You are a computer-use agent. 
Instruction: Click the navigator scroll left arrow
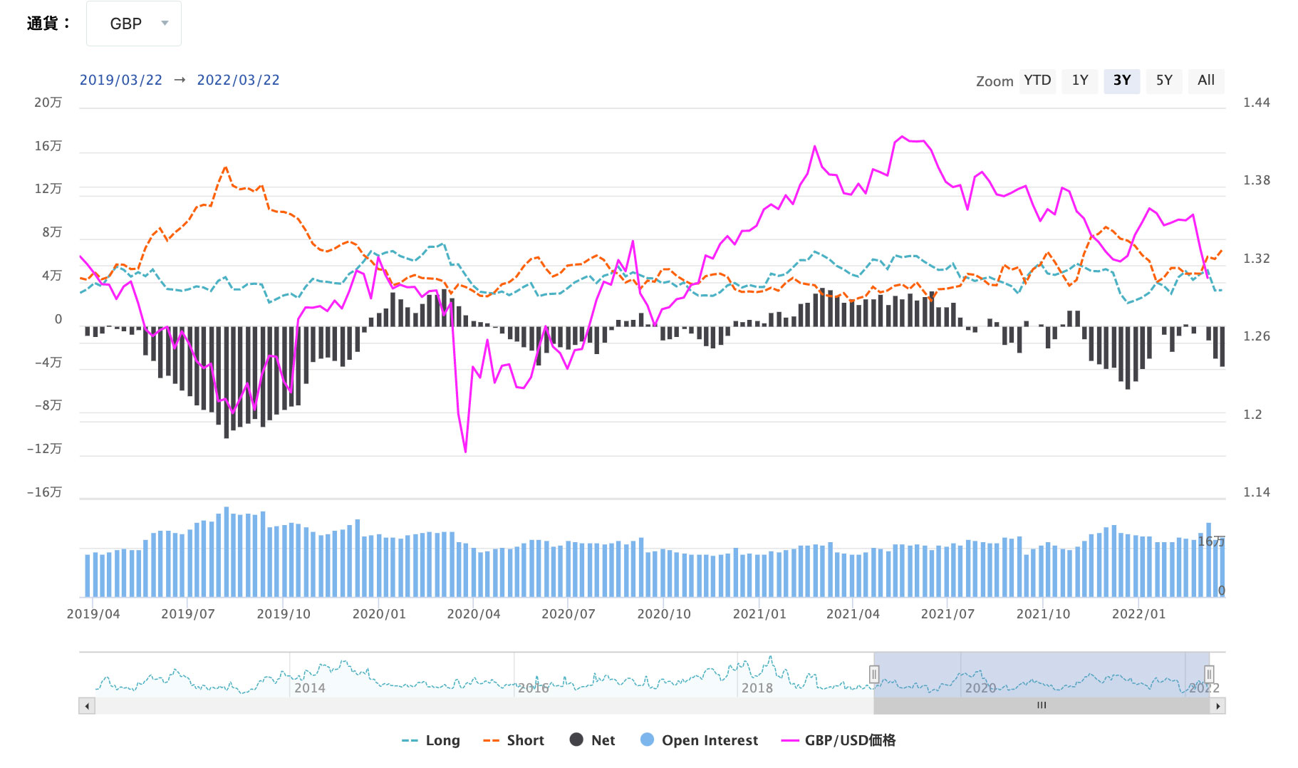[87, 706]
